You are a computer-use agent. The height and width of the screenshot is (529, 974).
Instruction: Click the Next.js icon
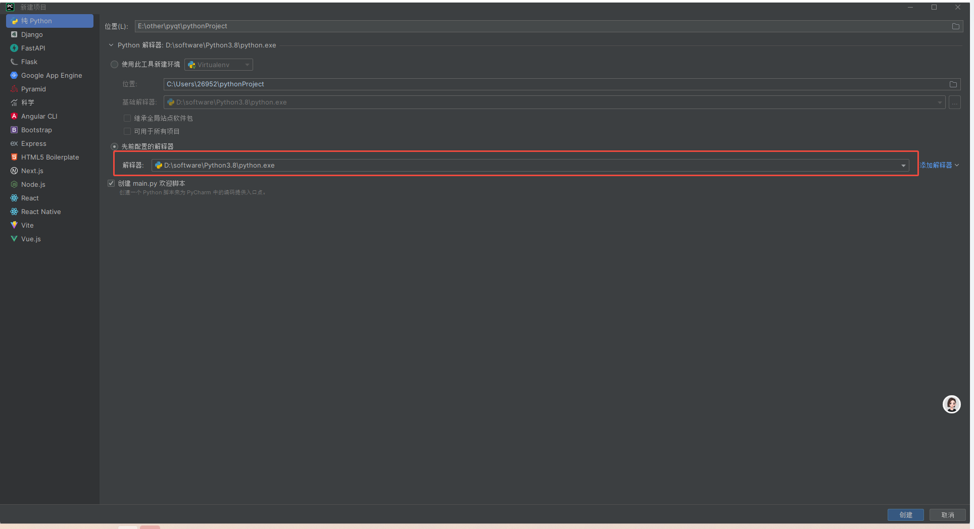pos(14,171)
